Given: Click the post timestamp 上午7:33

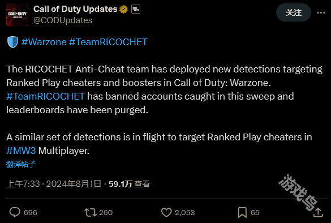Looking at the screenshot, I should [x=23, y=184].
